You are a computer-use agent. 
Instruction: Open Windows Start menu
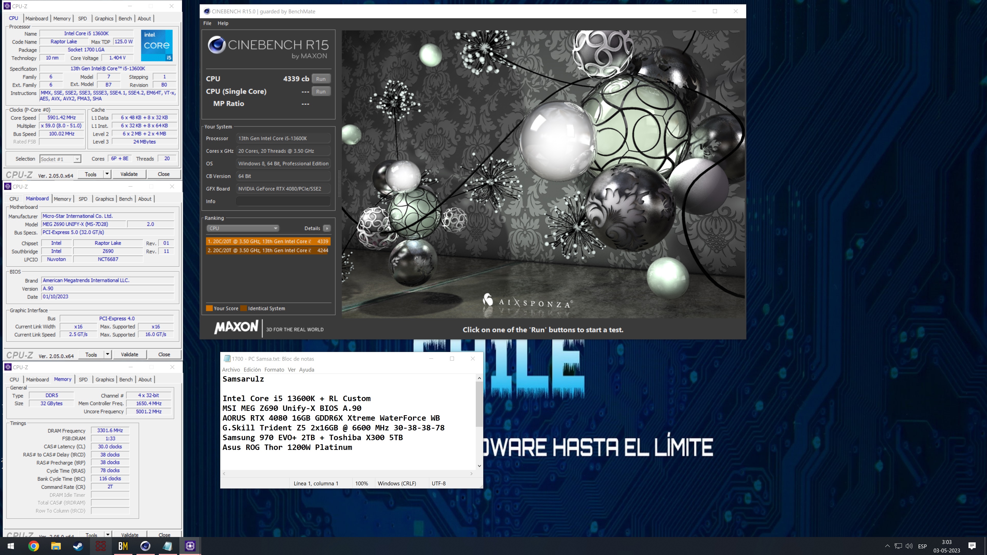click(x=11, y=546)
